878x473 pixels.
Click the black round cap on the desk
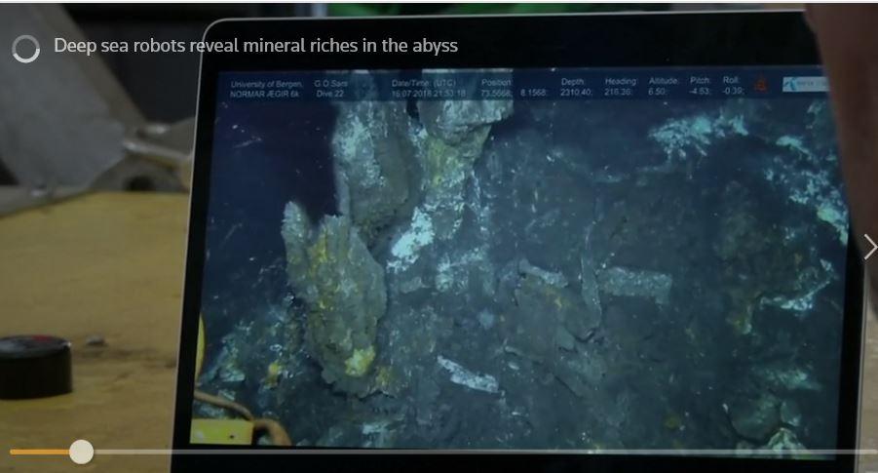[x=34, y=366]
